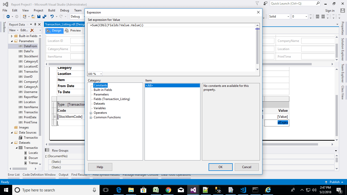The height and width of the screenshot is (195, 347).
Task: Click the Quick Launch search magnifier
Action: tap(318, 4)
